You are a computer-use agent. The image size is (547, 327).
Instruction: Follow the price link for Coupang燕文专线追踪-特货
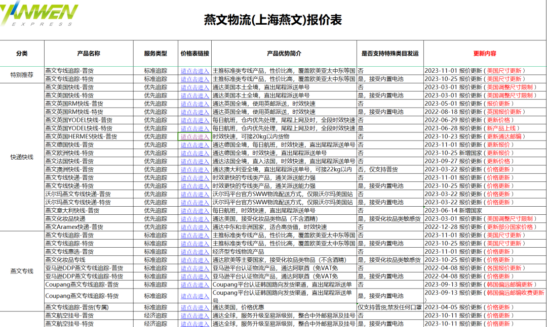pos(194,296)
